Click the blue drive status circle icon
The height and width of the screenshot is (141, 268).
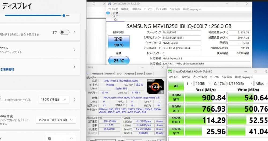[108, 13]
